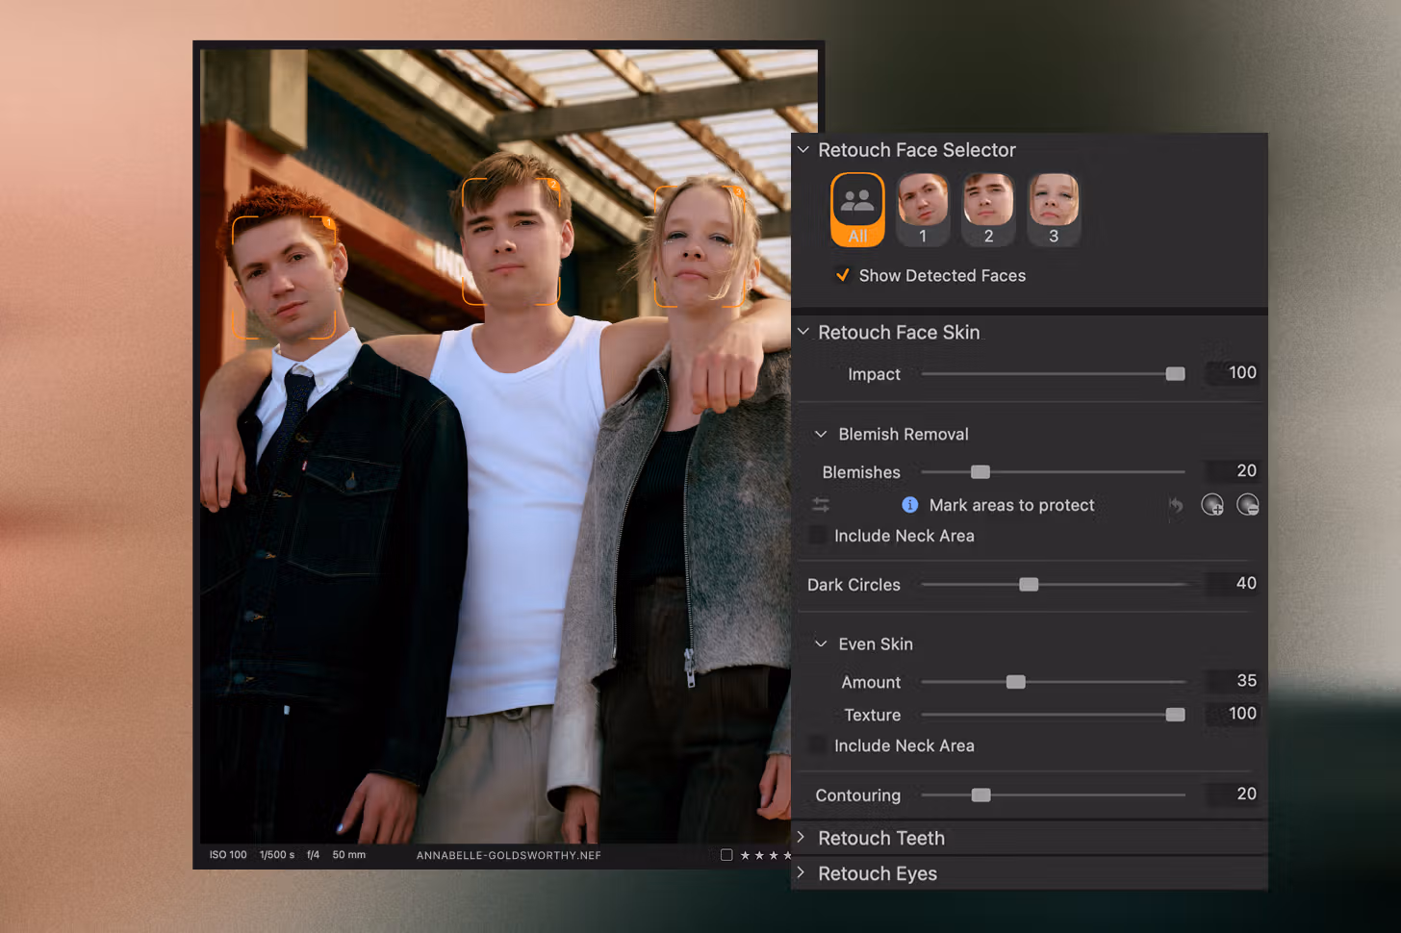Click the add protection brush icon
This screenshot has width=1401, height=933.
tap(1212, 505)
